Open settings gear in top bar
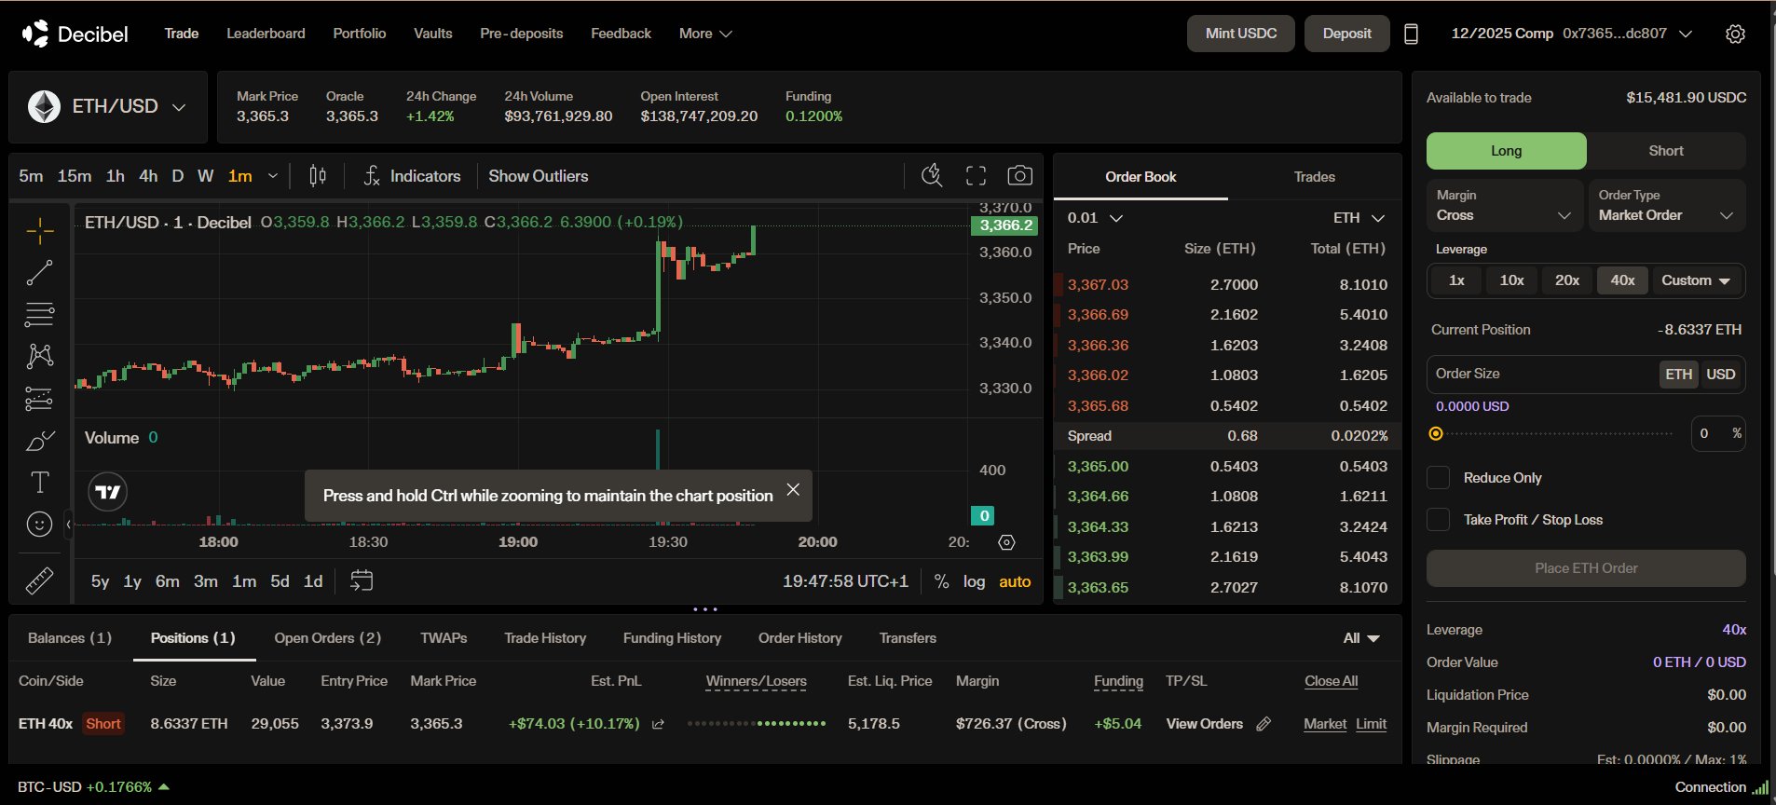This screenshot has width=1776, height=805. [x=1735, y=34]
